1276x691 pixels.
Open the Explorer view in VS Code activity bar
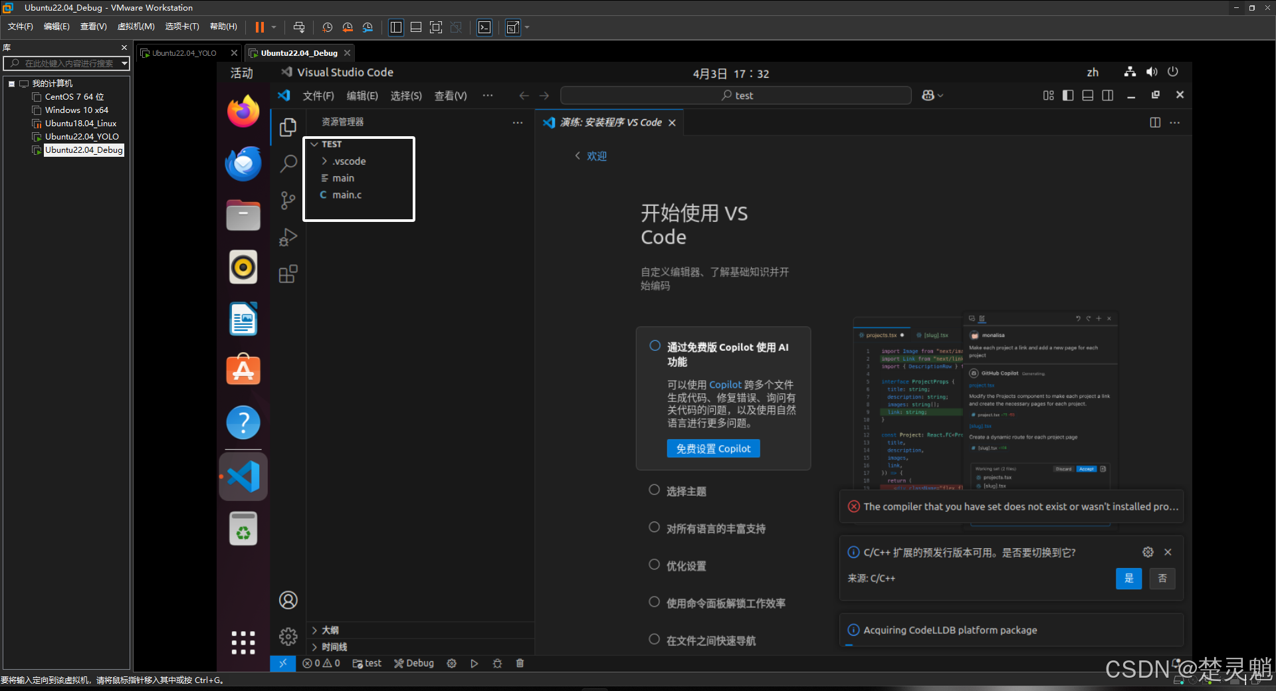pyautogui.click(x=288, y=127)
